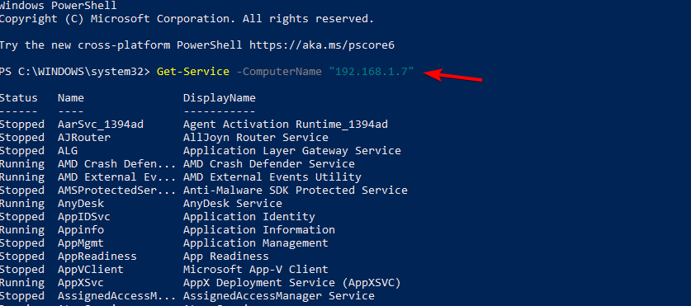Screen dimensions: 691x306
Task: Click AssignedAccessManager Service display name
Action: tap(279, 296)
